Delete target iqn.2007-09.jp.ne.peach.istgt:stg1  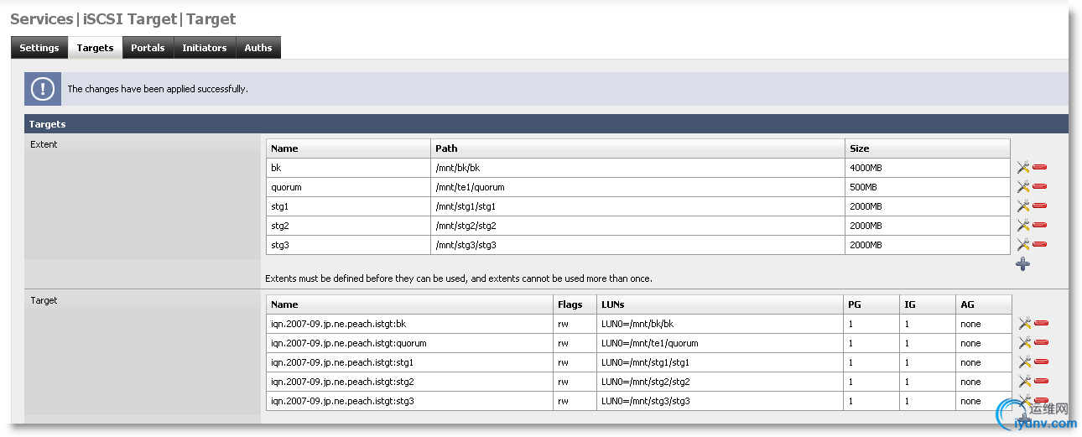(1041, 362)
